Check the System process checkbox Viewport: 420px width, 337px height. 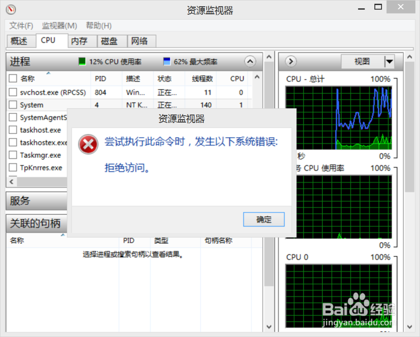[13, 104]
